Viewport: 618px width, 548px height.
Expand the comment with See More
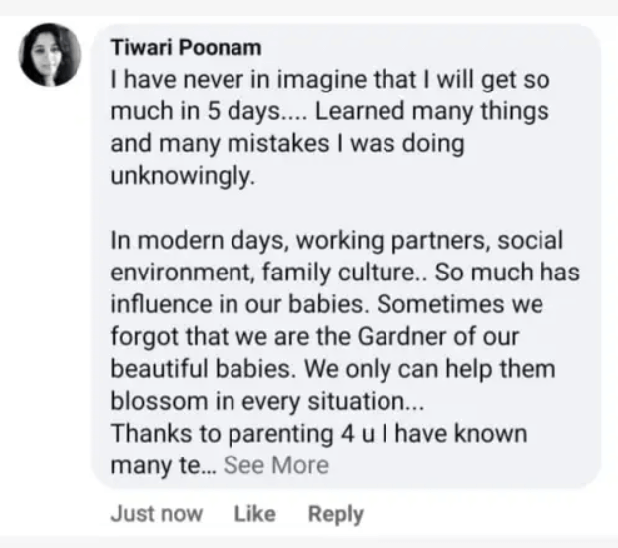pyautogui.click(x=275, y=464)
